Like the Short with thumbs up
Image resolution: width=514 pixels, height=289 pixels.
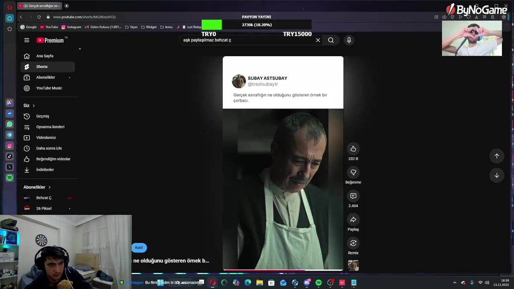[x=353, y=149]
